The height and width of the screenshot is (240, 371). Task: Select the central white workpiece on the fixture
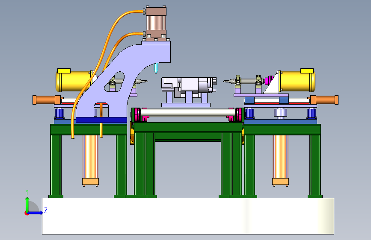[189, 88]
